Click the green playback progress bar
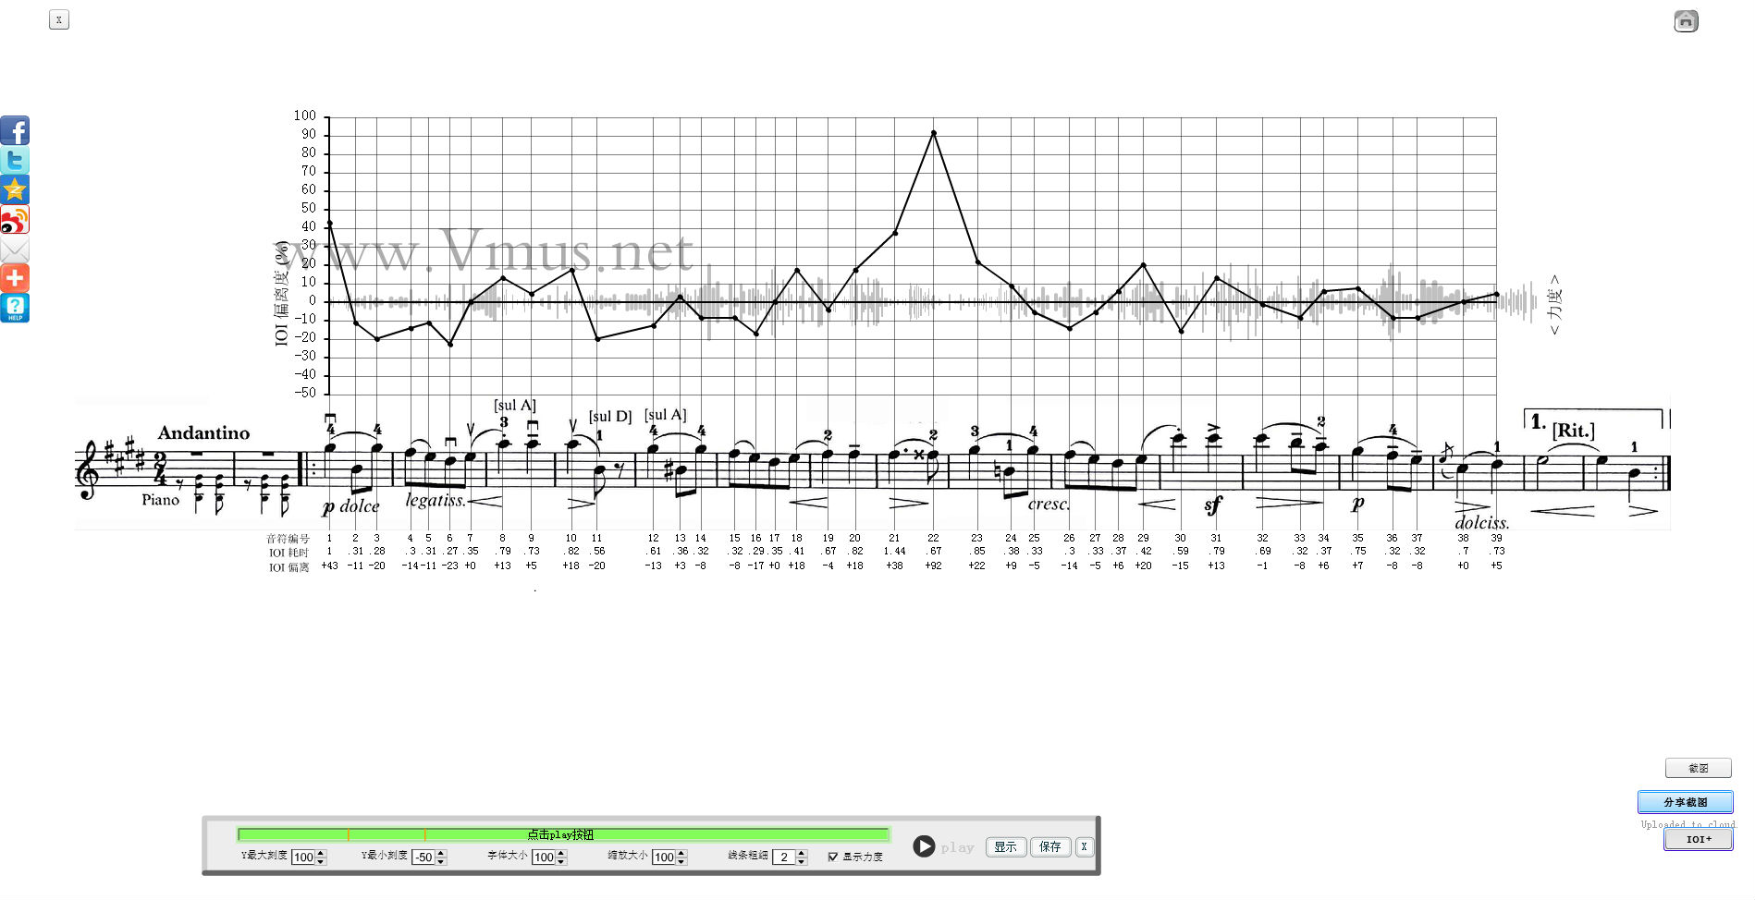Image resolution: width=1755 pixels, height=900 pixels. point(562,834)
